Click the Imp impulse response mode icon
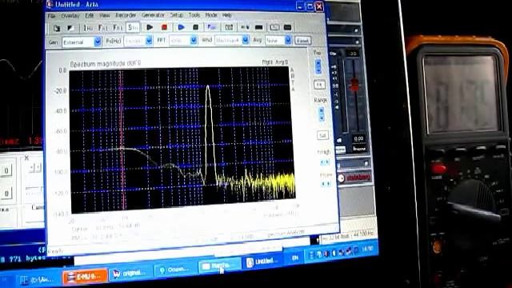Screen dimensions: 512x288 tap(88, 28)
